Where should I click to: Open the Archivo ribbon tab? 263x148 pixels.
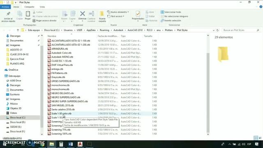pyautogui.click(x=5, y=7)
